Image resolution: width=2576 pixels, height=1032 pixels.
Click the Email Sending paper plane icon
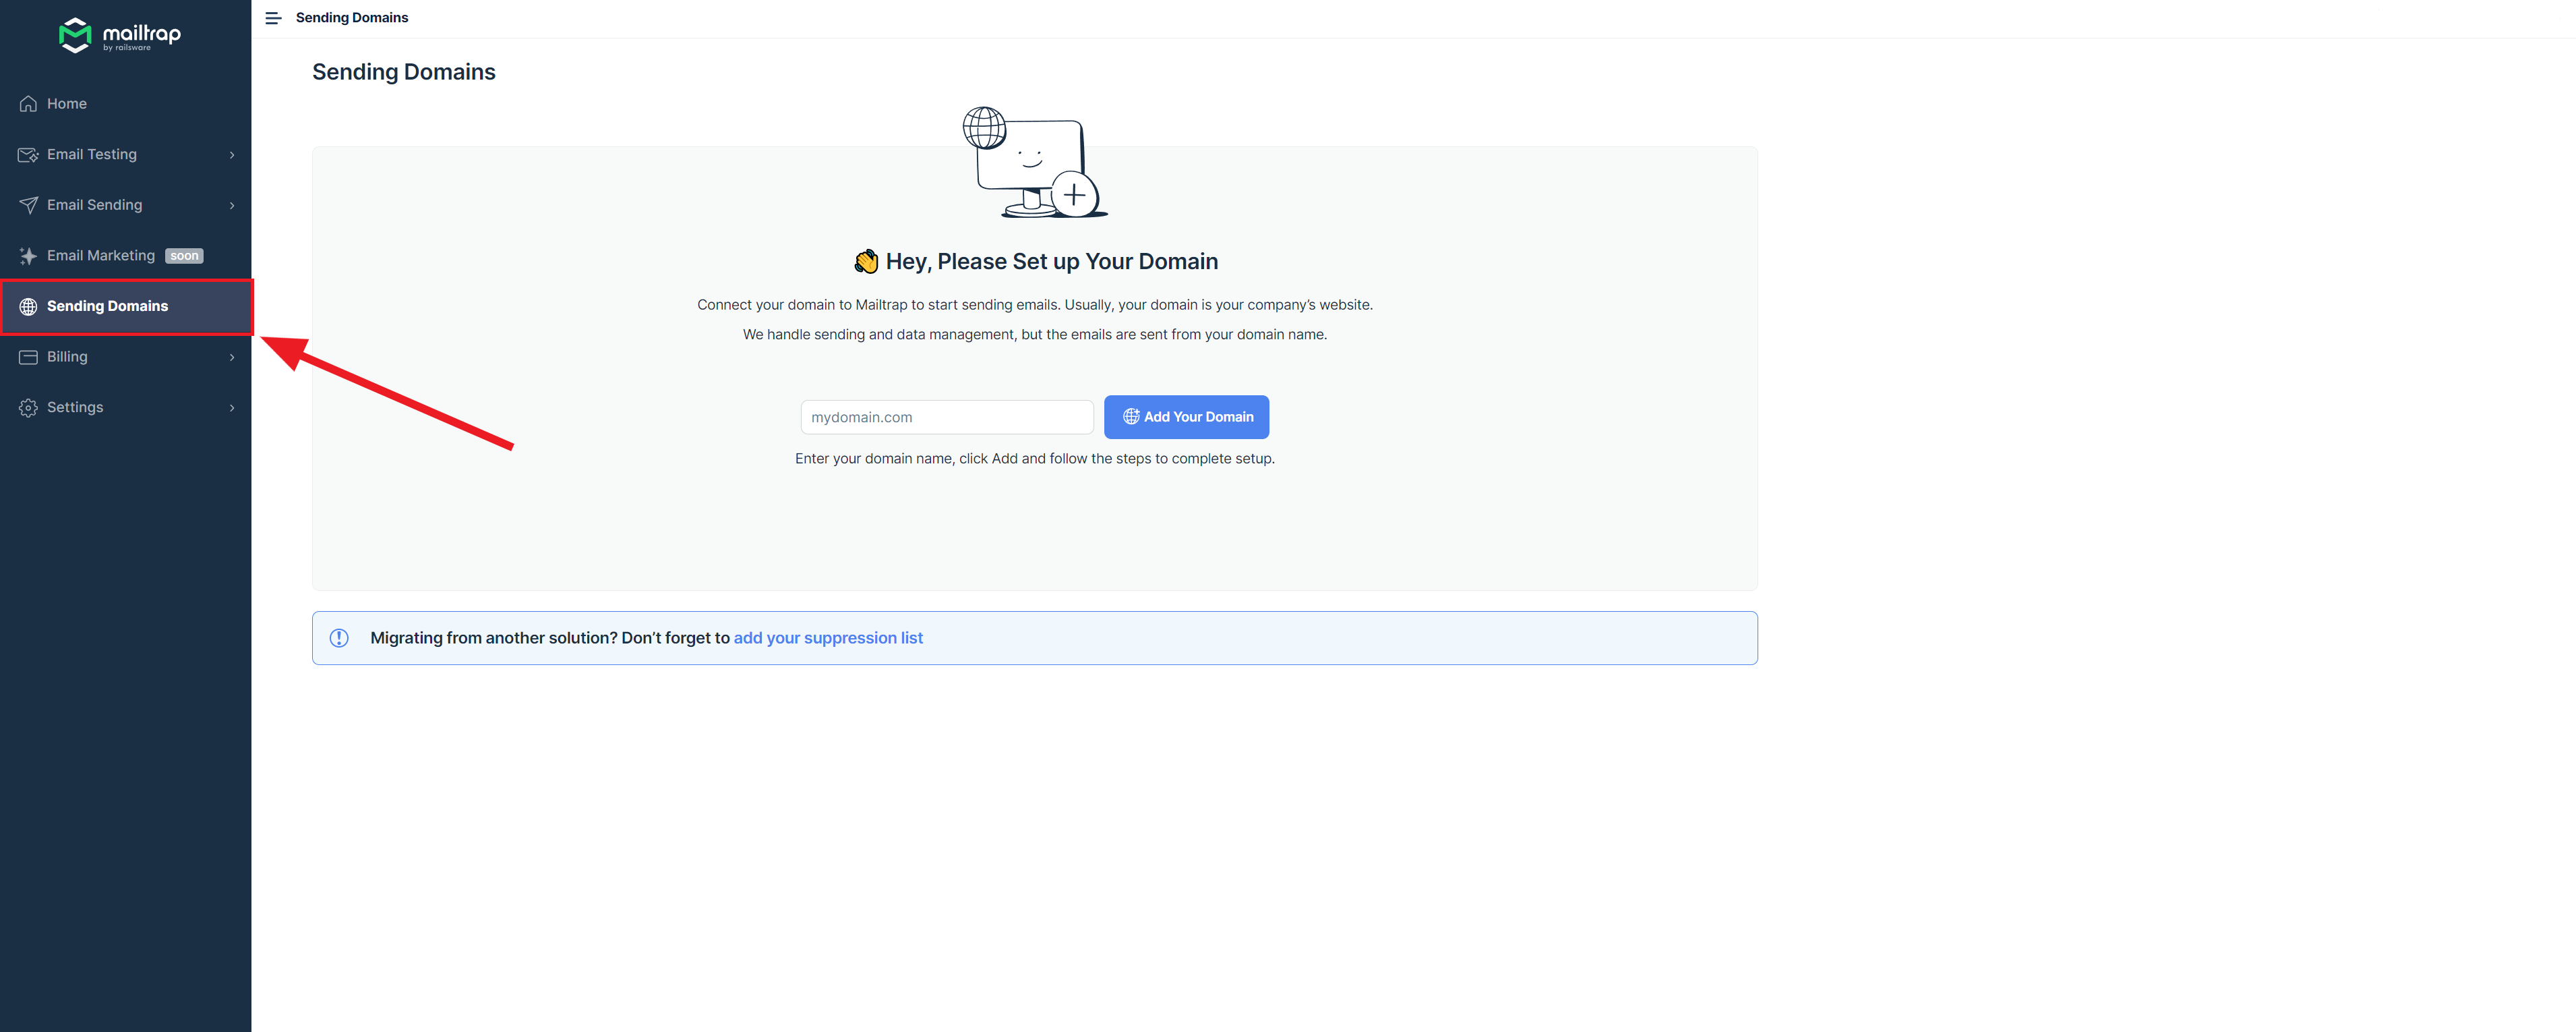[28, 205]
